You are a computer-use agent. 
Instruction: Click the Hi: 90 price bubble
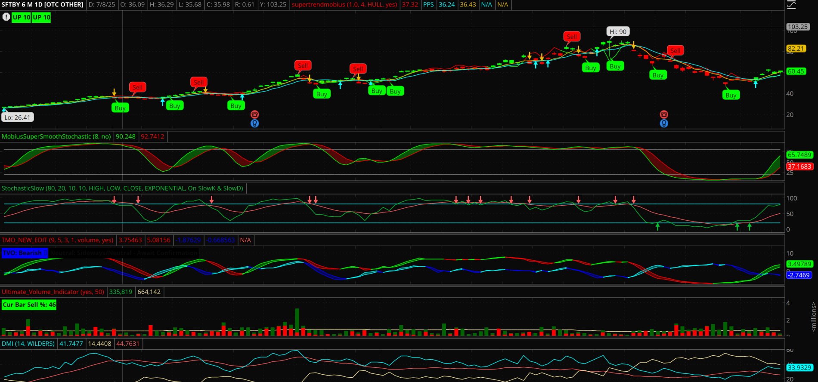click(x=618, y=32)
